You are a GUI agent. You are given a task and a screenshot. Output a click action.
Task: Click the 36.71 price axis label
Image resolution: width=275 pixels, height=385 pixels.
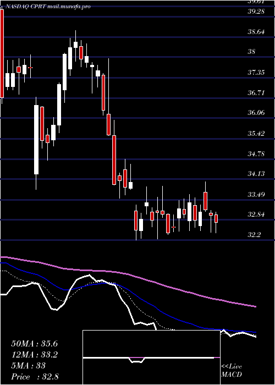tap(256, 93)
